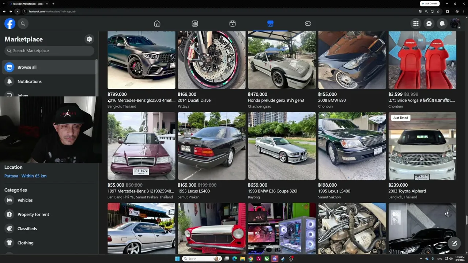Open the ฿198,000 1995 Lexus LS400 listing photo
The height and width of the screenshot is (263, 468).
coord(352,146)
